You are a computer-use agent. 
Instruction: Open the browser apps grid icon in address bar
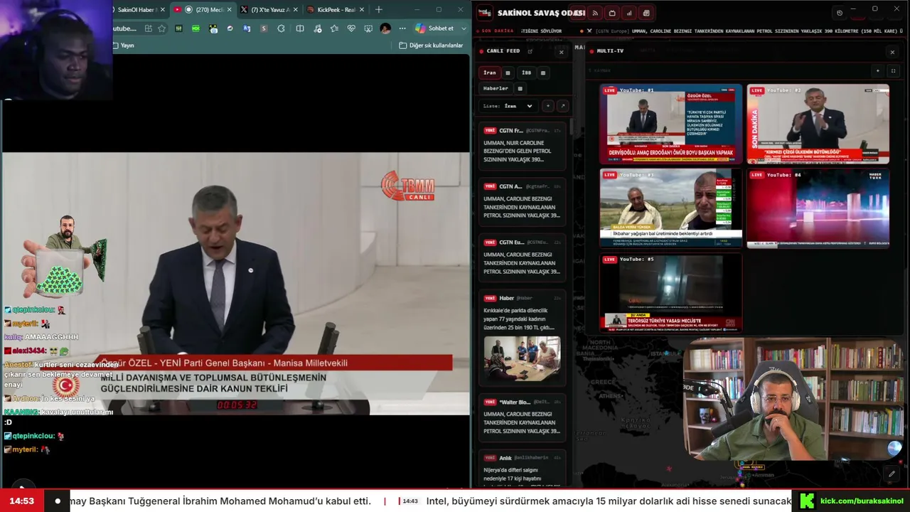[148, 28]
